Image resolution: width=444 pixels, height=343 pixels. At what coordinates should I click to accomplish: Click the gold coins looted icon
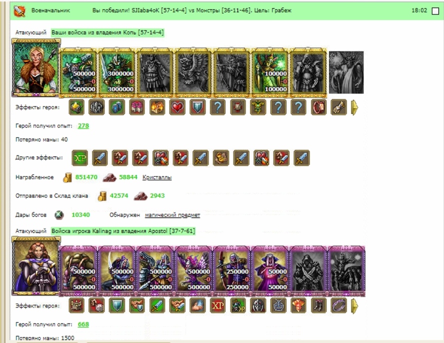pos(67,177)
